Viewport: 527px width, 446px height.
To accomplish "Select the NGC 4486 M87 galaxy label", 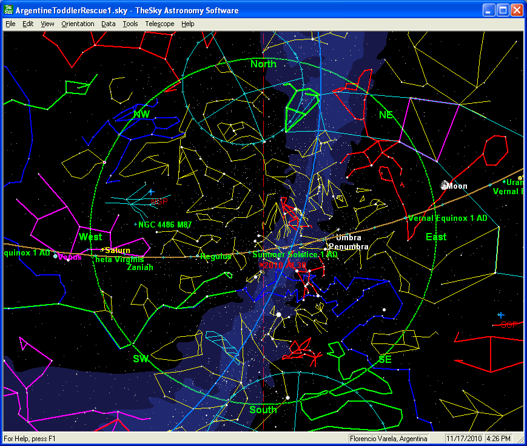I will (165, 225).
